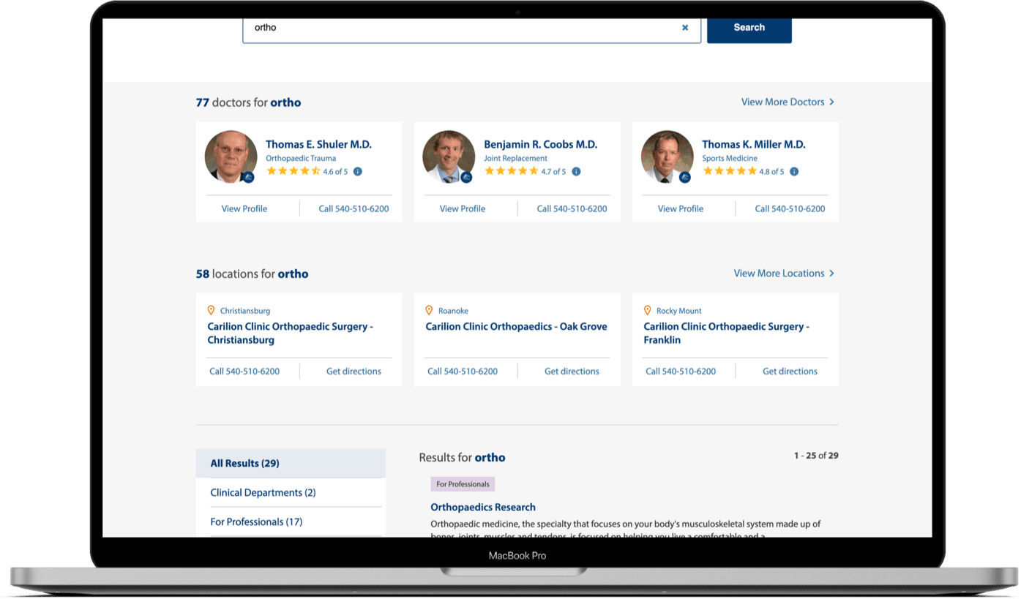Open the View More Doctors link
The width and height of the screenshot is (1021, 599).
pos(788,102)
